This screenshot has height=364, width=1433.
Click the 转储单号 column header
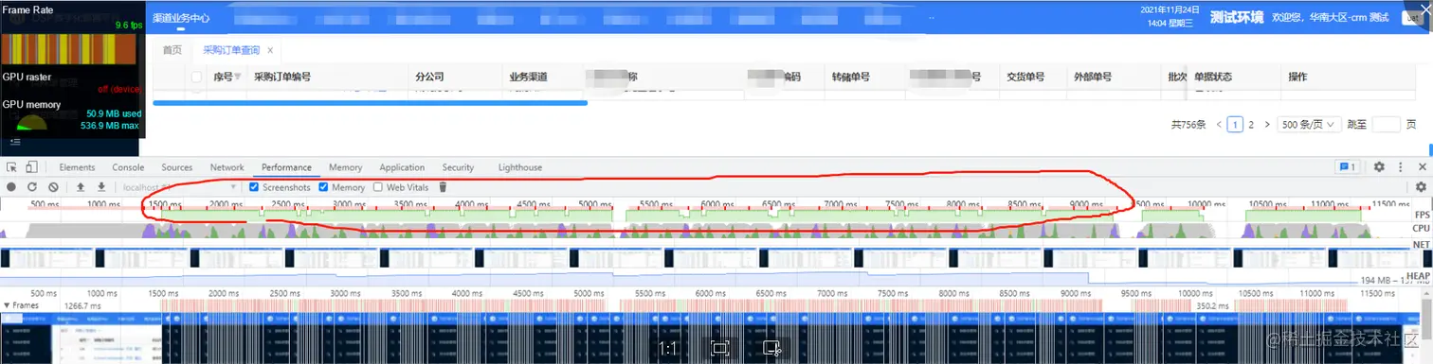[x=851, y=78]
